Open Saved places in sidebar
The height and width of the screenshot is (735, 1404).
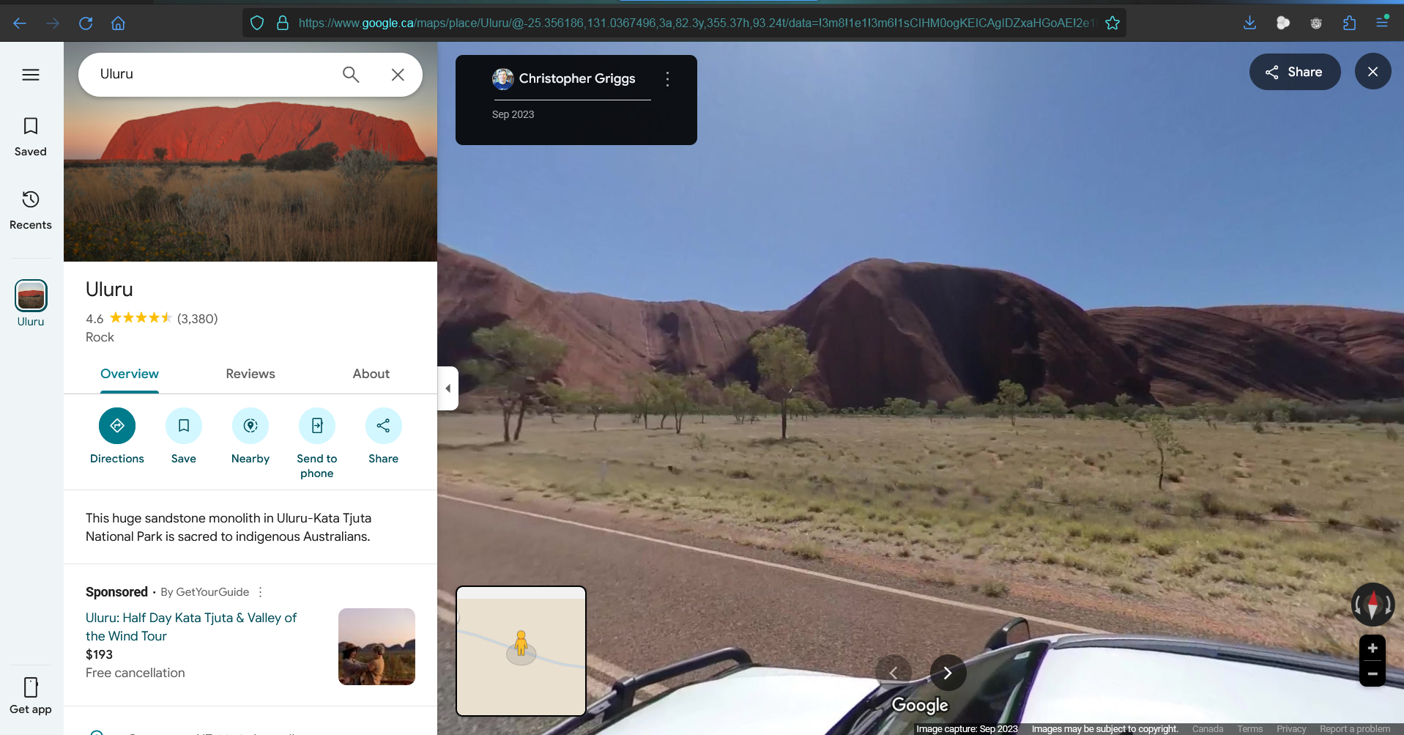[x=31, y=137]
